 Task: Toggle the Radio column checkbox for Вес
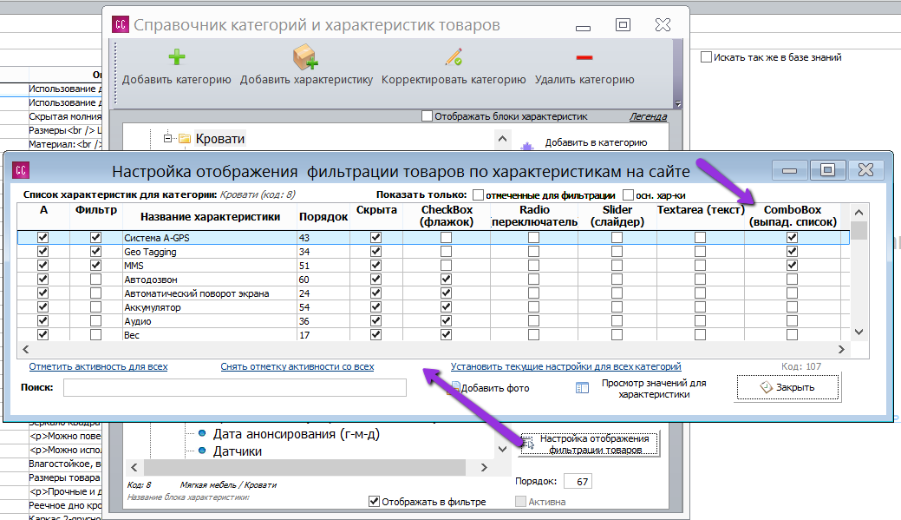coord(534,335)
